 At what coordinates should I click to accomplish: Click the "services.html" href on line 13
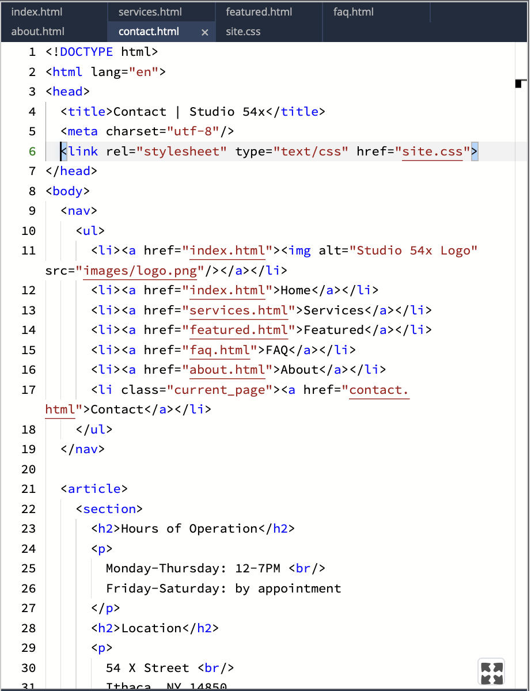[239, 310]
